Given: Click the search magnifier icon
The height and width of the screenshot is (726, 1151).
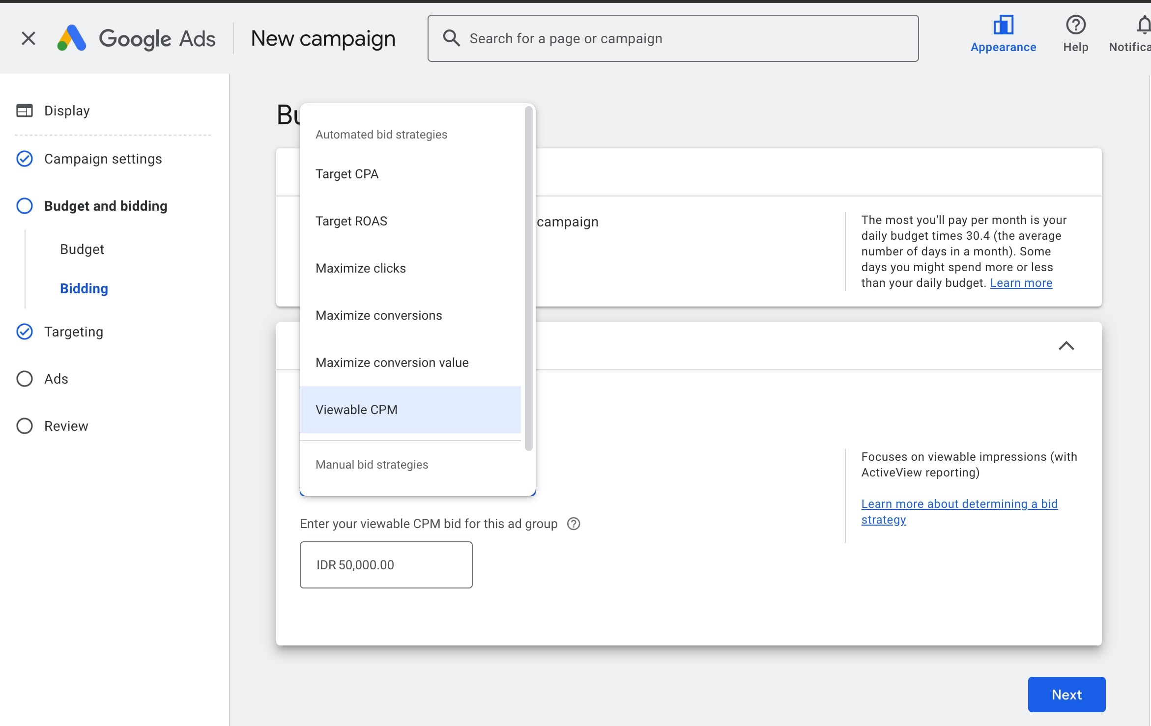Looking at the screenshot, I should point(450,38).
